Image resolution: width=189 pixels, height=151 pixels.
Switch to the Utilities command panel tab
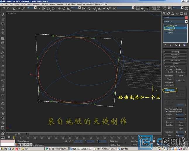pyautogui.click(x=185, y=13)
